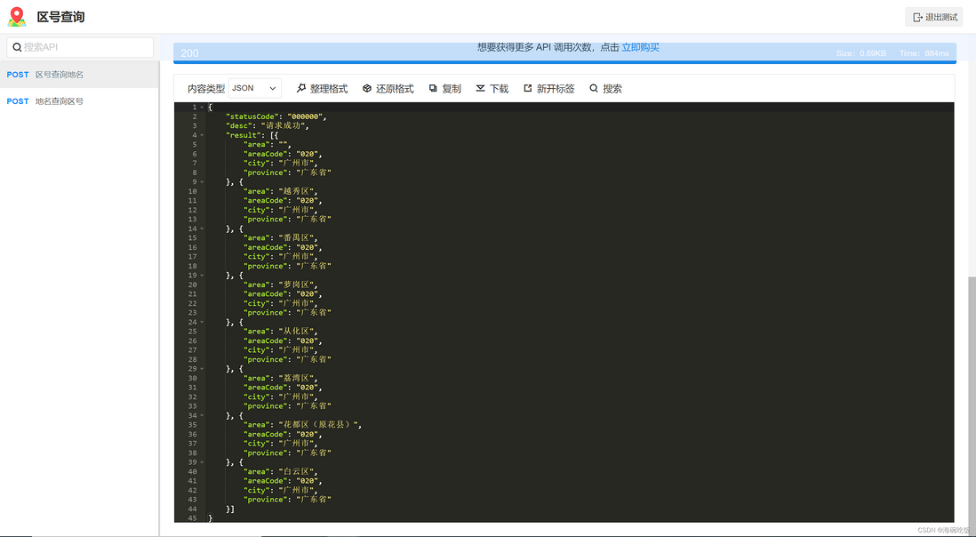Open the JSON content type dropdown
Viewport: 976px width, 537px height.
click(254, 88)
